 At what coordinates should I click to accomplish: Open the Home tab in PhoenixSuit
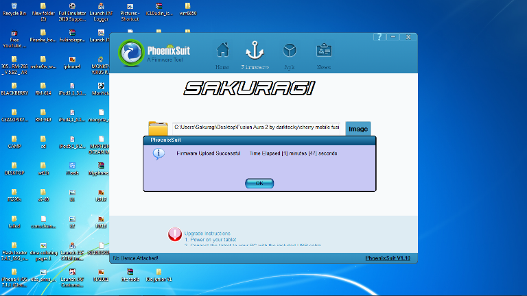[222, 56]
